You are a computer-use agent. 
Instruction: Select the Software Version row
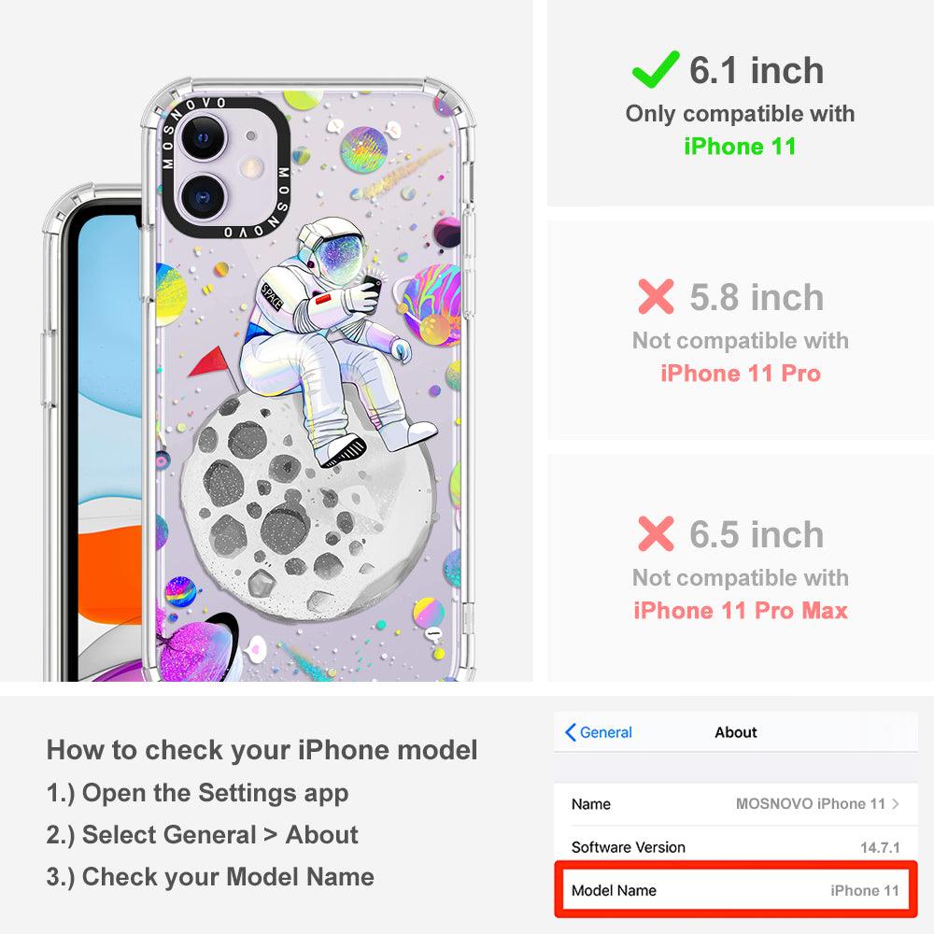pos(736,846)
